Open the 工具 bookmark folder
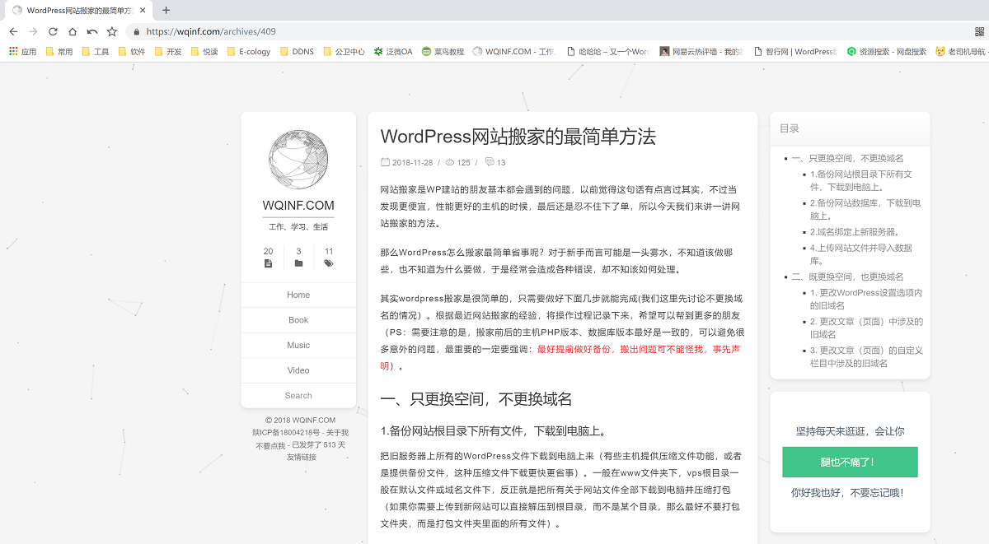The width and height of the screenshot is (989, 544). click(95, 51)
